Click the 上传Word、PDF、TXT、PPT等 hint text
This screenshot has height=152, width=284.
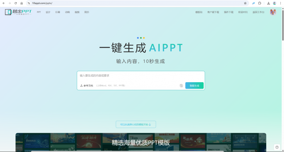(111, 85)
